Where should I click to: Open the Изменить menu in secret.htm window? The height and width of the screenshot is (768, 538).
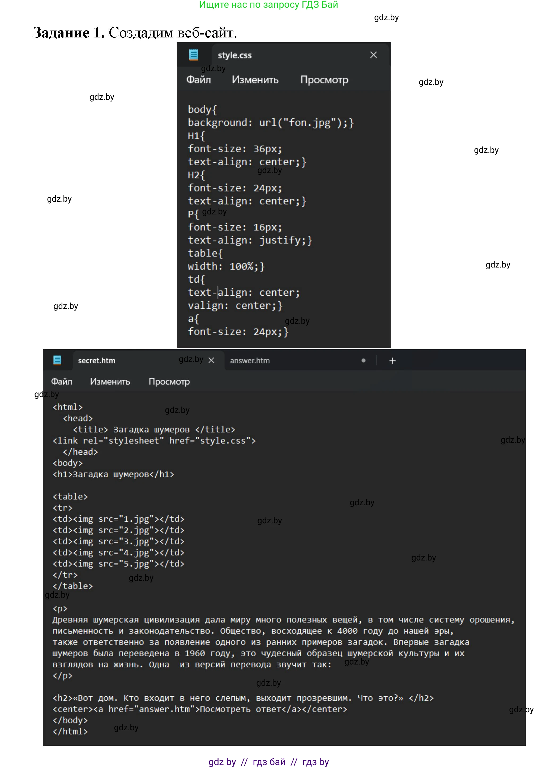(x=110, y=381)
